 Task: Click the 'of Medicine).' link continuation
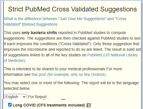(15, 60)
